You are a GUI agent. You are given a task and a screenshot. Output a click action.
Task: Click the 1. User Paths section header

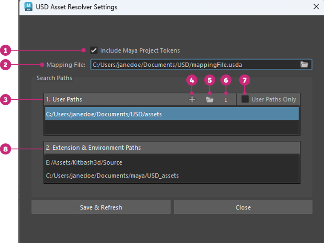coord(64,99)
